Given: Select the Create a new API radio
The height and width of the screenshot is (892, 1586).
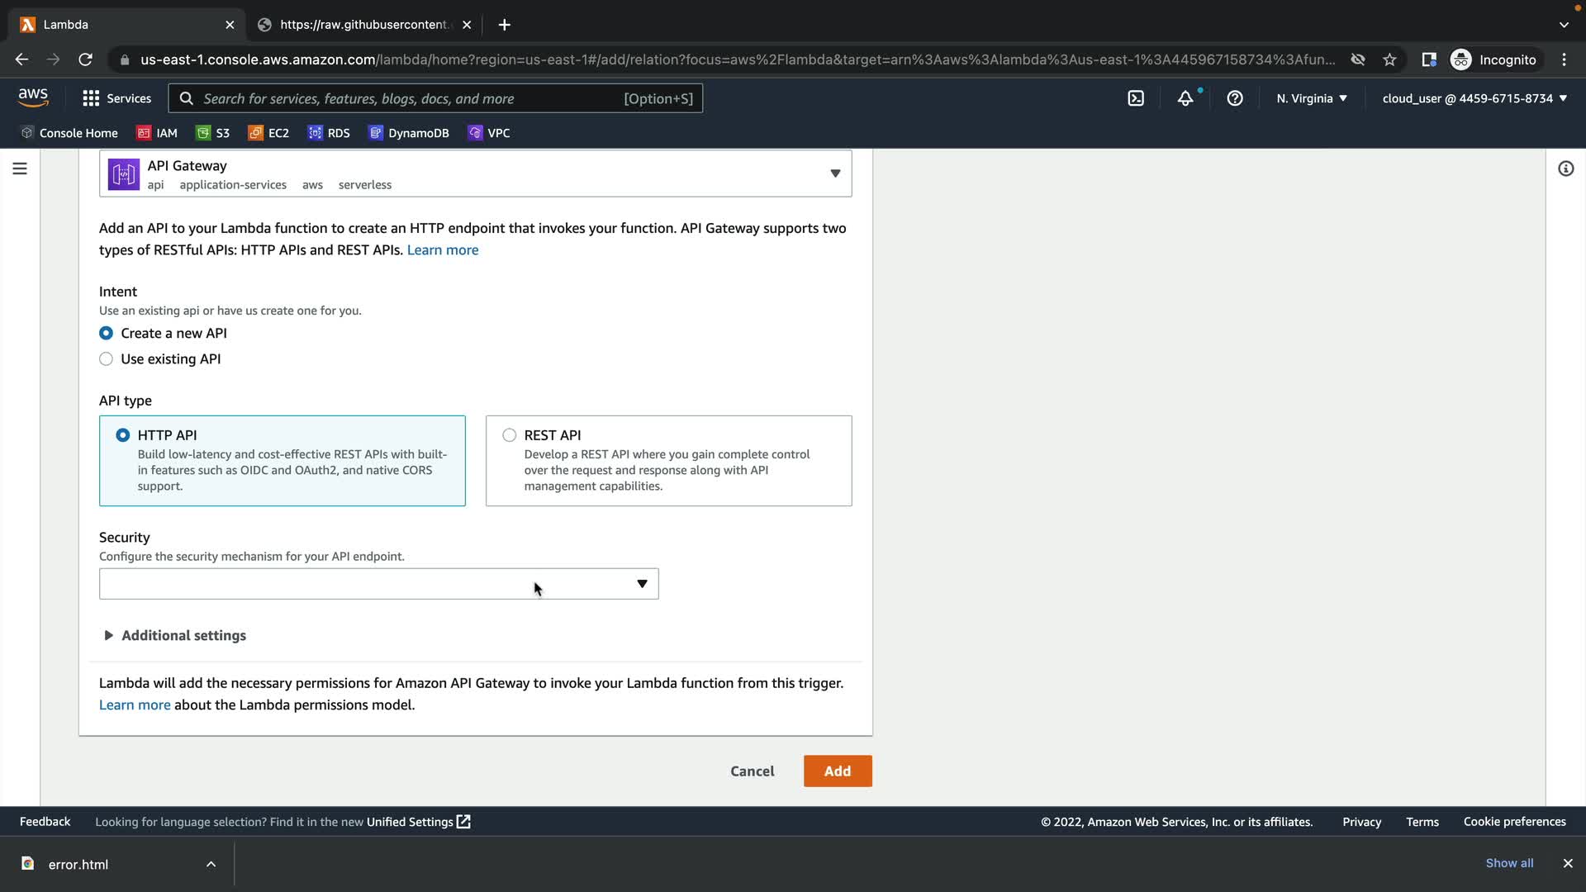Looking at the screenshot, I should pyautogui.click(x=107, y=333).
